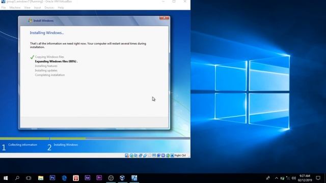The image size is (326, 183).
Task: Click the Install Windows title bar icon
Action: pyautogui.click(x=30, y=20)
